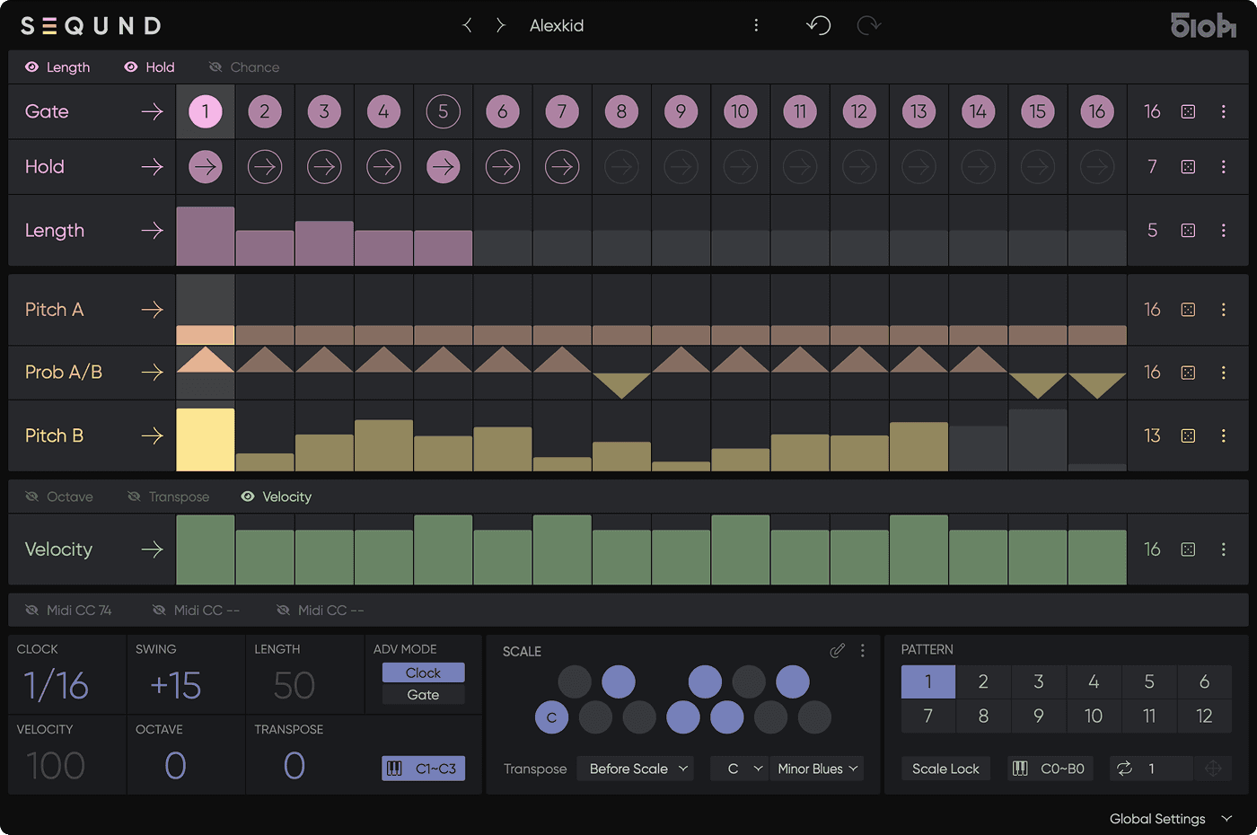Screen dimensions: 1257x835
Task: Click the Seqund logo
Action: click(x=91, y=26)
